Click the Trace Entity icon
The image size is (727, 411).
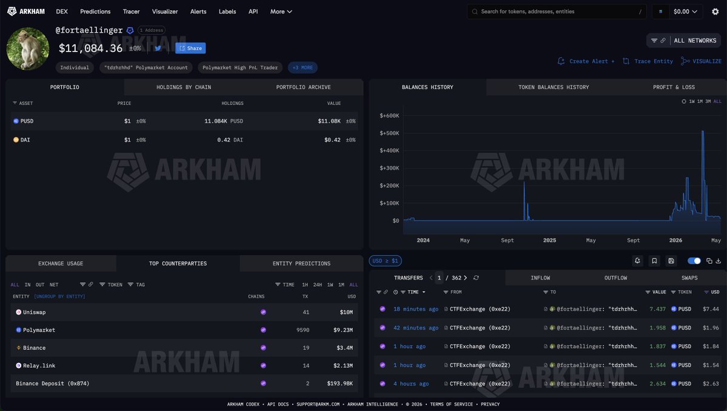pos(626,61)
